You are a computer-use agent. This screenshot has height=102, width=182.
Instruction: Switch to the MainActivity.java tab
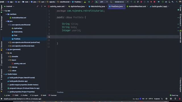(98, 7)
